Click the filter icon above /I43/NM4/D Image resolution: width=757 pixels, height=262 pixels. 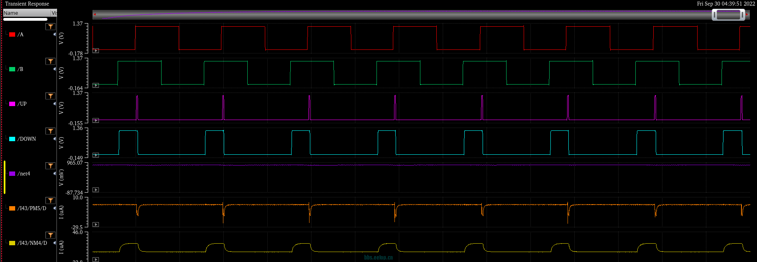[50, 235]
